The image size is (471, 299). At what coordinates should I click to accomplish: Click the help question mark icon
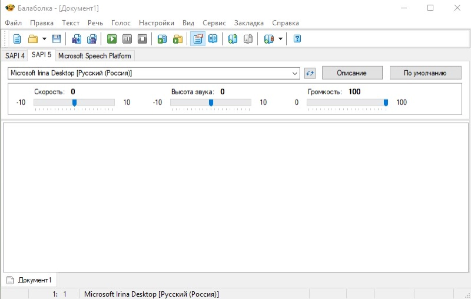297,39
